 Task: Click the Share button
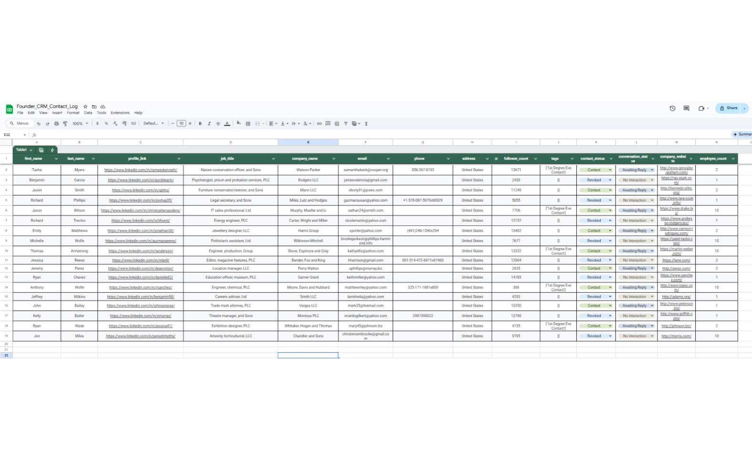tap(729, 108)
